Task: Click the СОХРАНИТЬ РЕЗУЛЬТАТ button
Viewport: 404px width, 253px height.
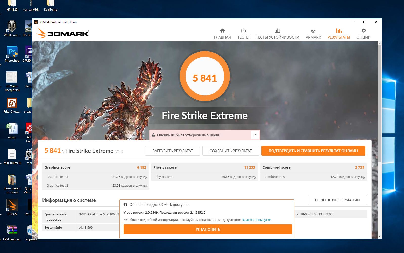Action: click(231, 151)
